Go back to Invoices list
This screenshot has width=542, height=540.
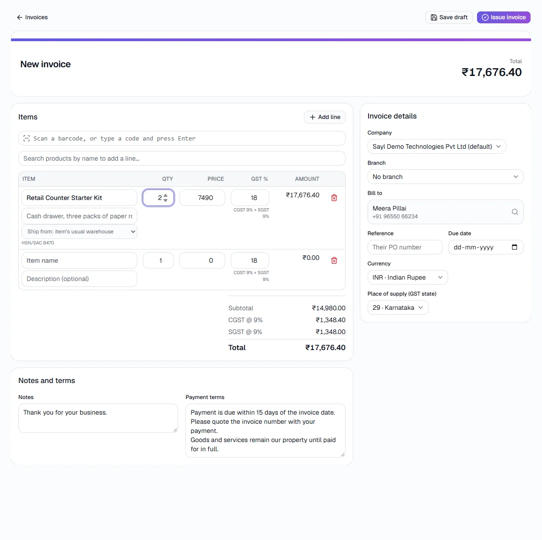(x=32, y=17)
